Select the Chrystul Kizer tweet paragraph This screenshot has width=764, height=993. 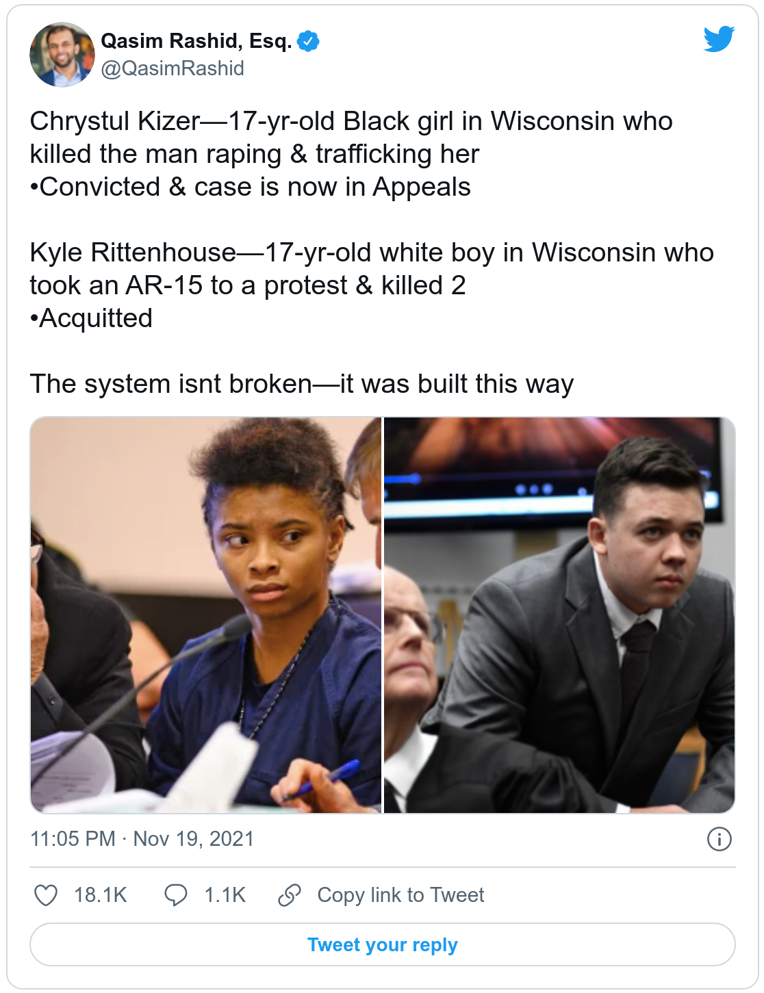pyautogui.click(x=351, y=154)
